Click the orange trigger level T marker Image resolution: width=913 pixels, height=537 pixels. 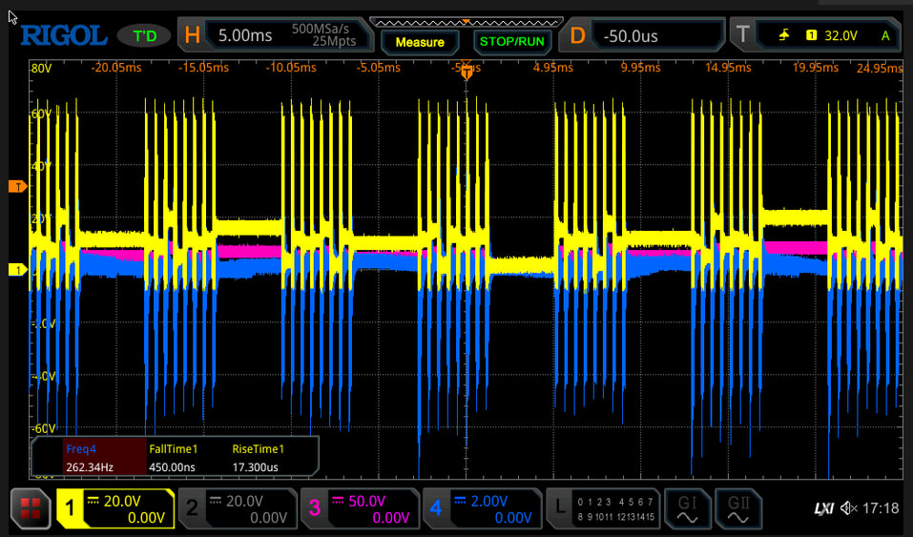click(17, 186)
